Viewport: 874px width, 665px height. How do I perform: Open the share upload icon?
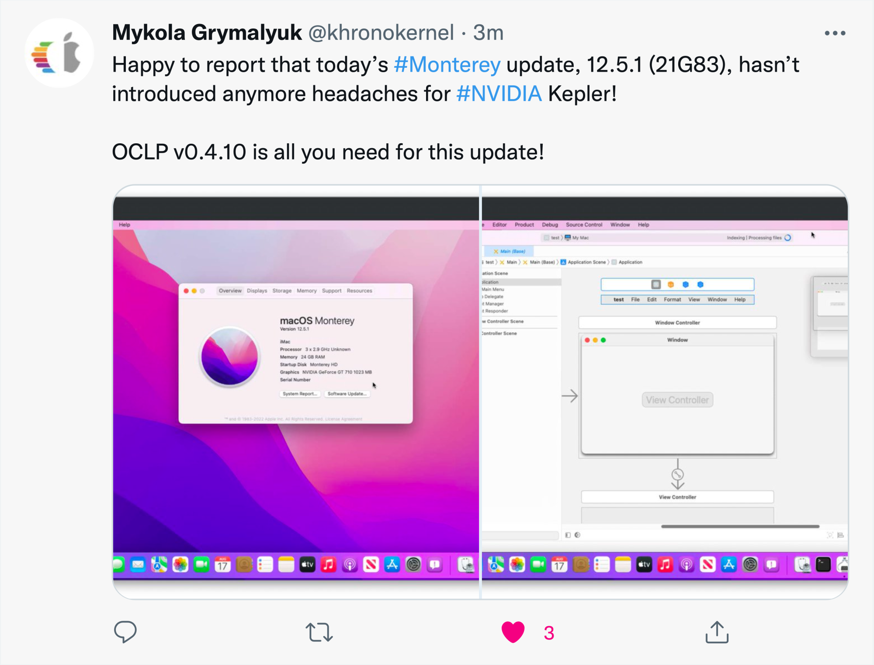pyautogui.click(x=717, y=632)
